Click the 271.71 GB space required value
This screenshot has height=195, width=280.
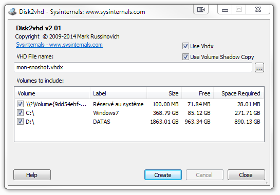pos(247,113)
